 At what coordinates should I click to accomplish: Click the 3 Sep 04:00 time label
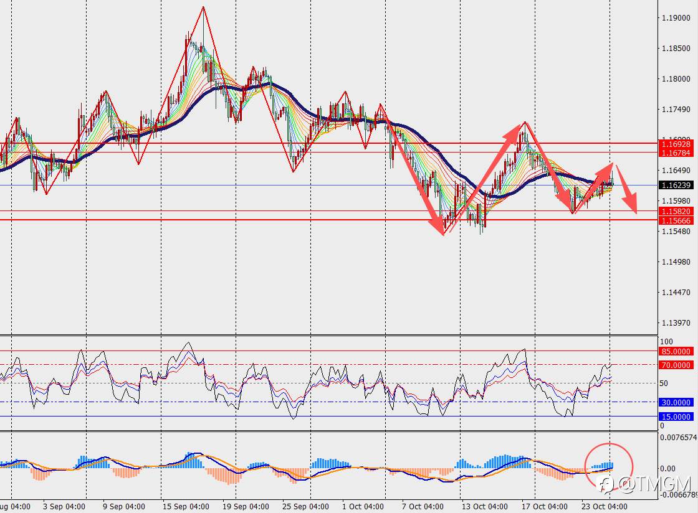point(64,506)
